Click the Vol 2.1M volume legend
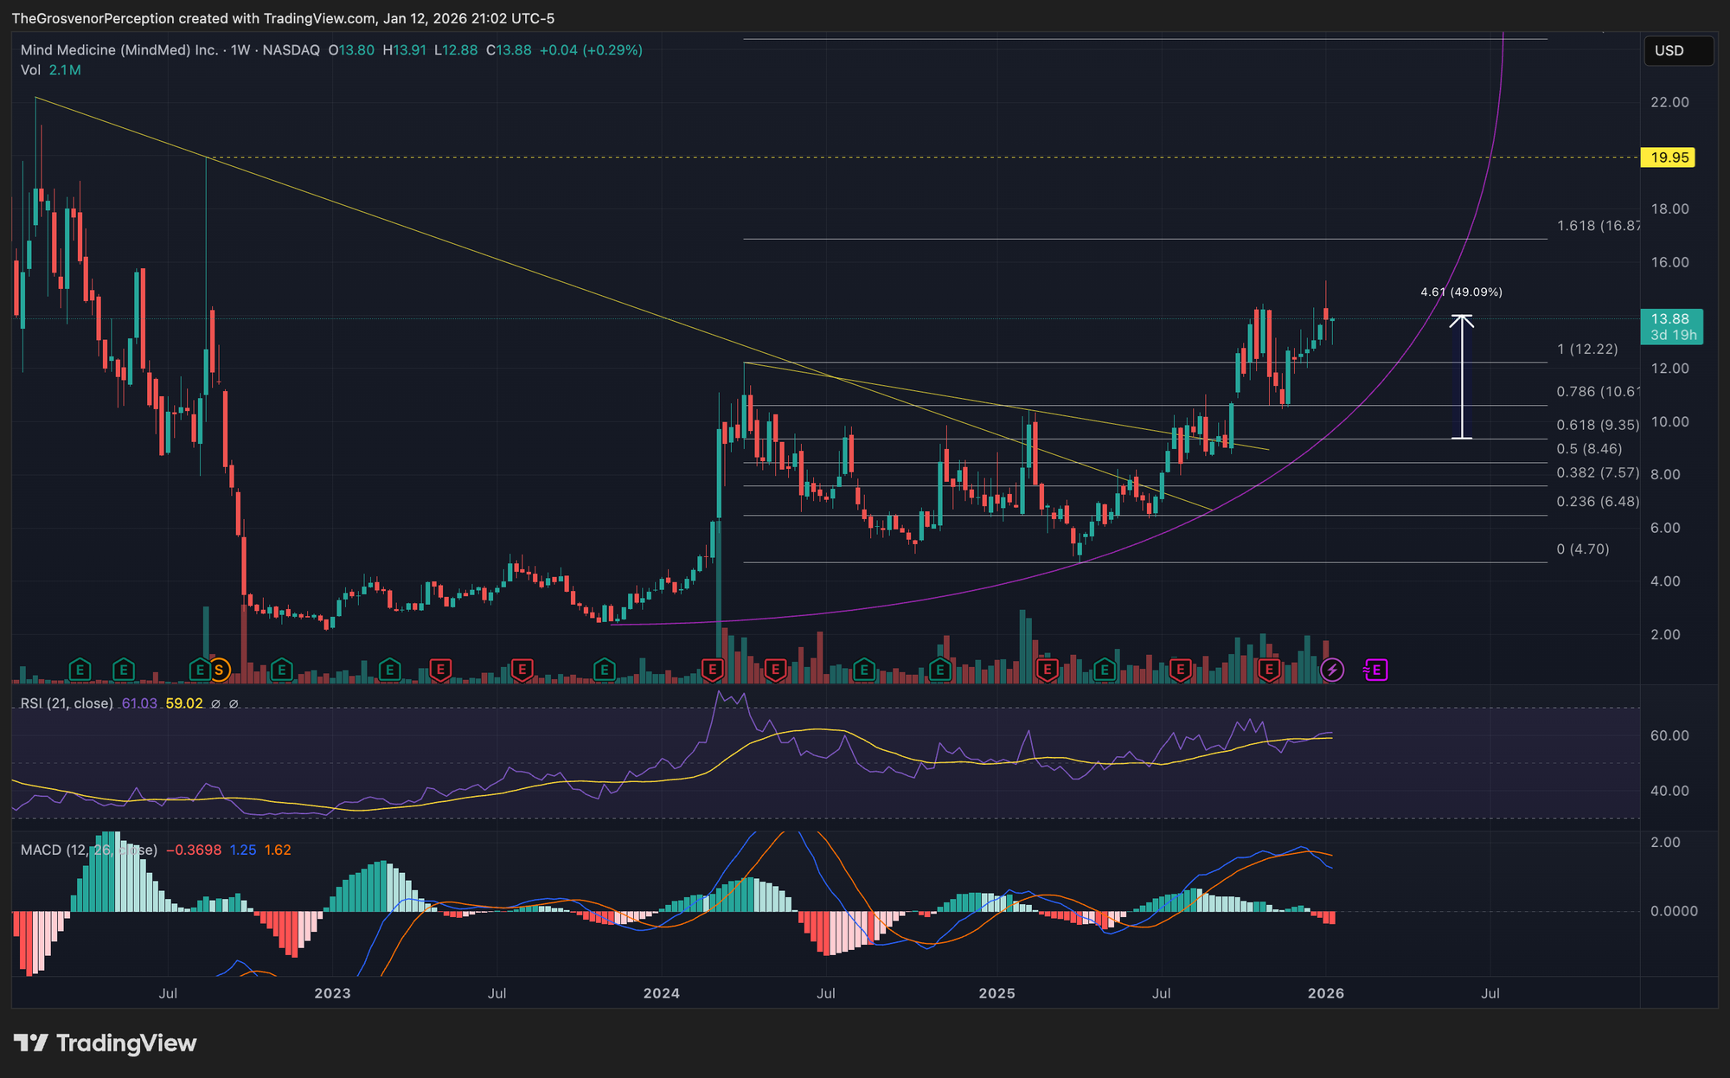This screenshot has width=1730, height=1078. tap(51, 70)
